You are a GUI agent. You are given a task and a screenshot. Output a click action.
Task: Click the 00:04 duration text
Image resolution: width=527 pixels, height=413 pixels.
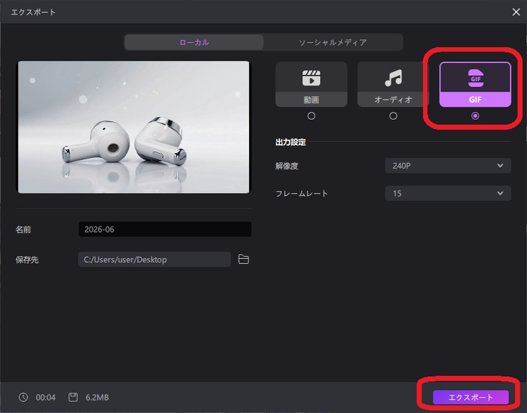pyautogui.click(x=45, y=398)
